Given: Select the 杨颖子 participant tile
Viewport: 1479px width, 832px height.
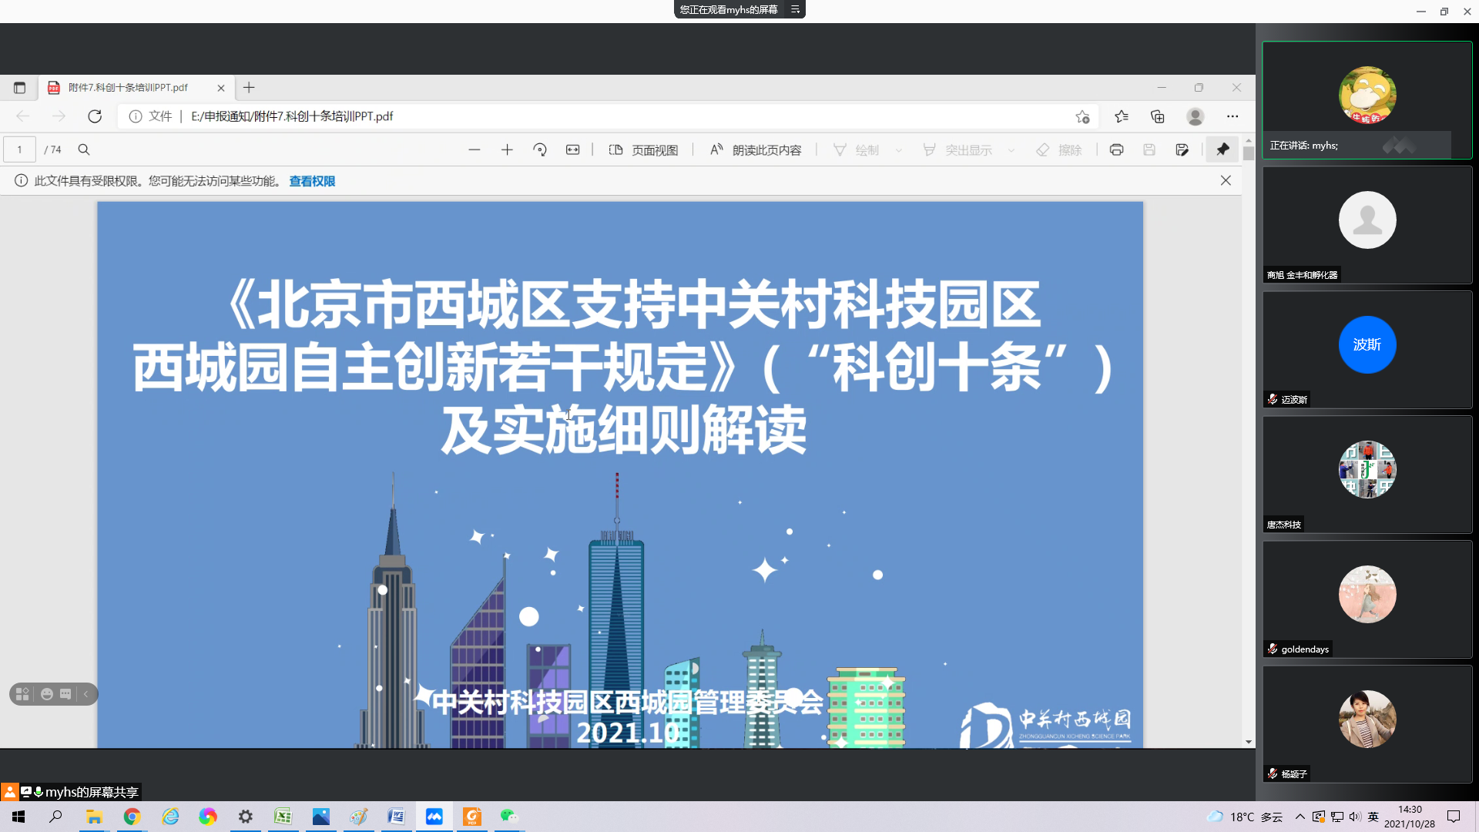Looking at the screenshot, I should [x=1367, y=724].
